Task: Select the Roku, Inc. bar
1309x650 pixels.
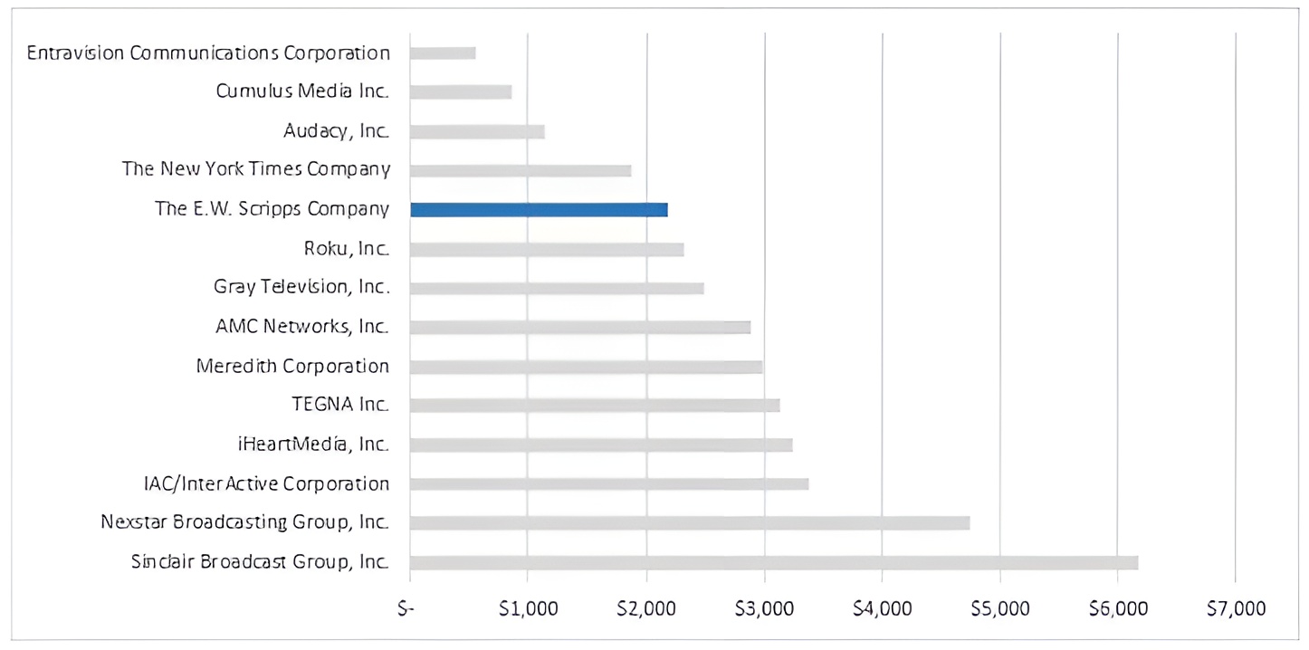Action: click(x=547, y=249)
